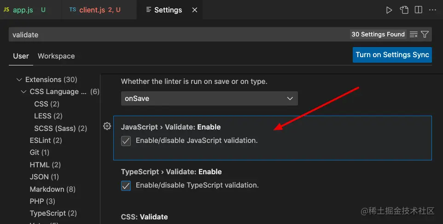Click the settings search field

[x=175, y=35]
